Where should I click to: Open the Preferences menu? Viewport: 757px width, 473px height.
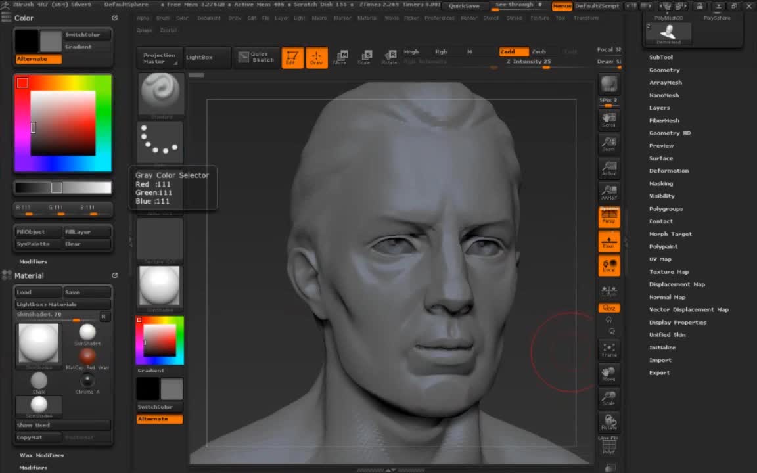pos(440,18)
